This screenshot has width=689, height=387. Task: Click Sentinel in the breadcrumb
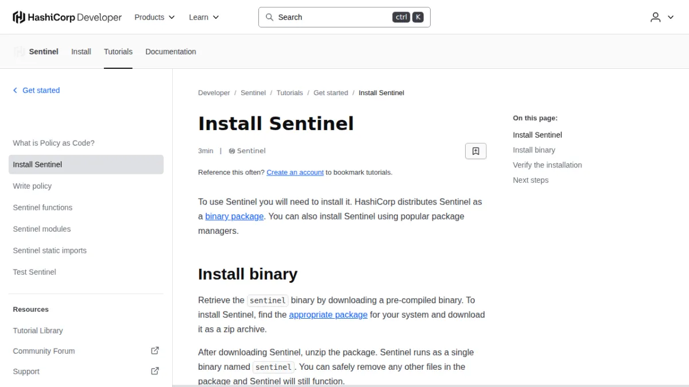(253, 93)
